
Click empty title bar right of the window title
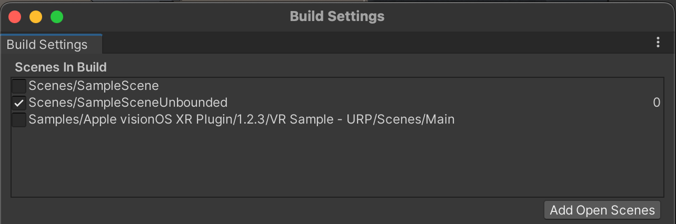click(526, 16)
